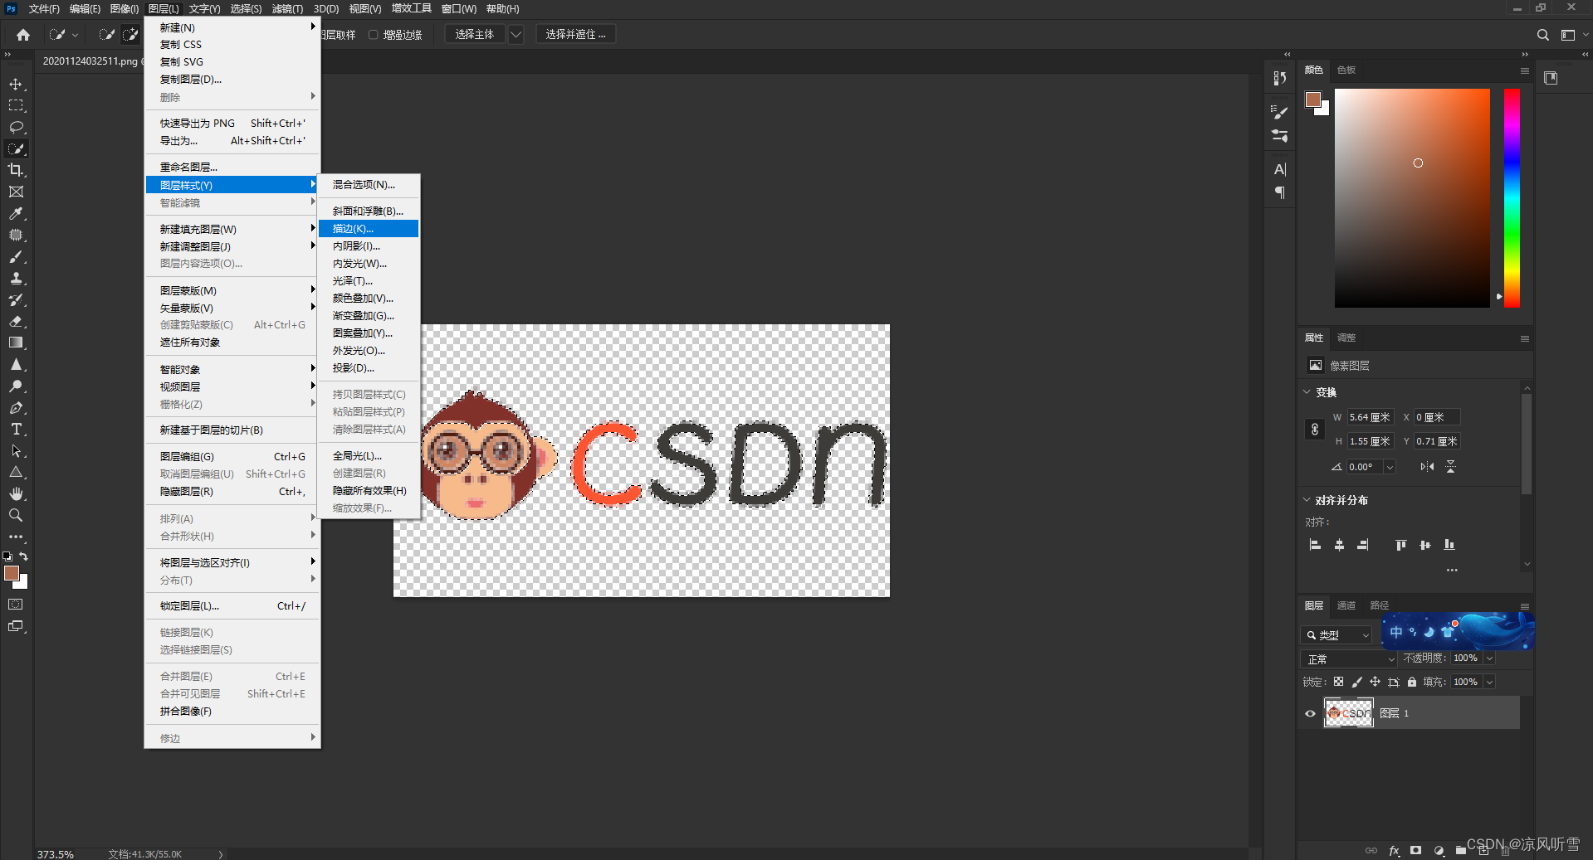Viewport: 1593px width, 860px height.
Task: Toggle prevent artboard auto-nesting lock icon
Action: [1394, 682]
